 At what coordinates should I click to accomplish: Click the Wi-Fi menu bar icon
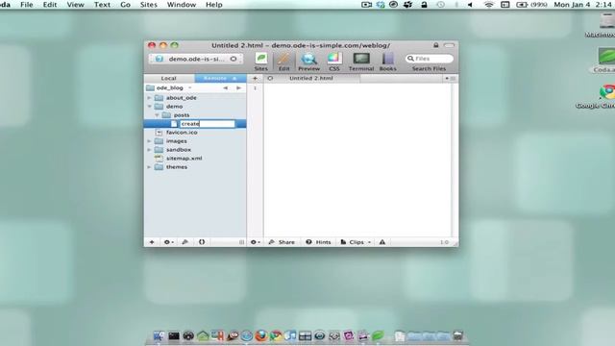pos(488,5)
